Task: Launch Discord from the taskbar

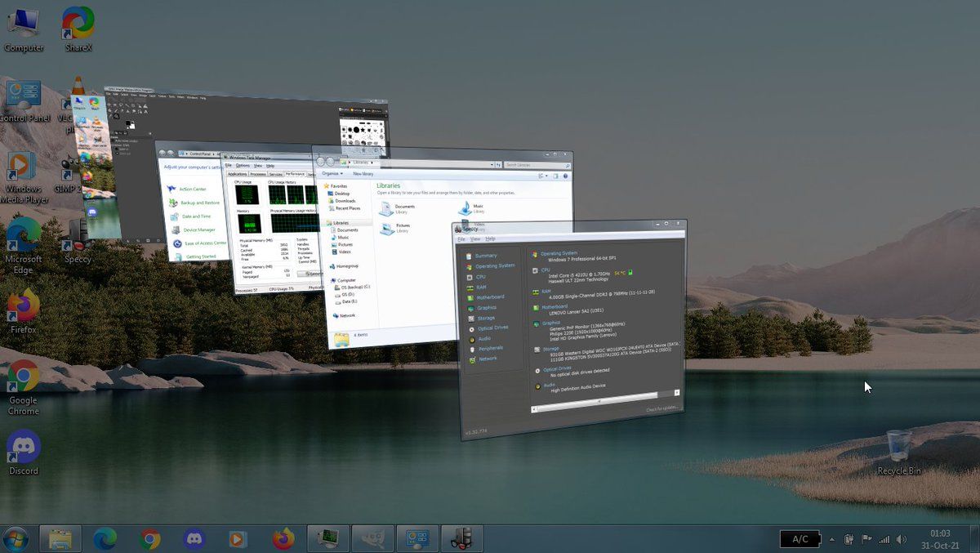Action: point(194,538)
